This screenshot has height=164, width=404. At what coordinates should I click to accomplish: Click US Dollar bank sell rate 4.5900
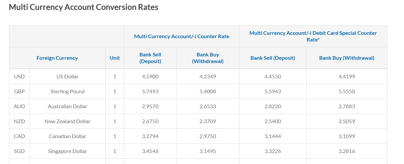(x=150, y=76)
